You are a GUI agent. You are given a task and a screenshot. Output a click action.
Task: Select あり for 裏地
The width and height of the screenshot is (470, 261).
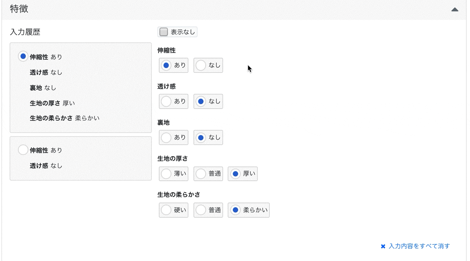[x=173, y=137]
